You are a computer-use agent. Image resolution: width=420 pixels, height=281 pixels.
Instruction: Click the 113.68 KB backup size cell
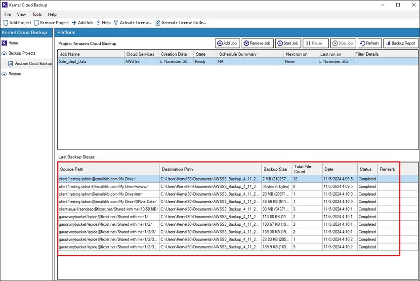coord(277,217)
